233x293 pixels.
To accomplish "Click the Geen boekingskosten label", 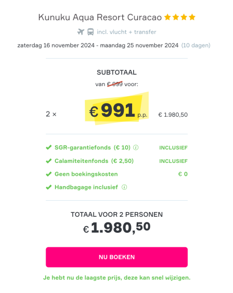I will pyautogui.click(x=86, y=174).
